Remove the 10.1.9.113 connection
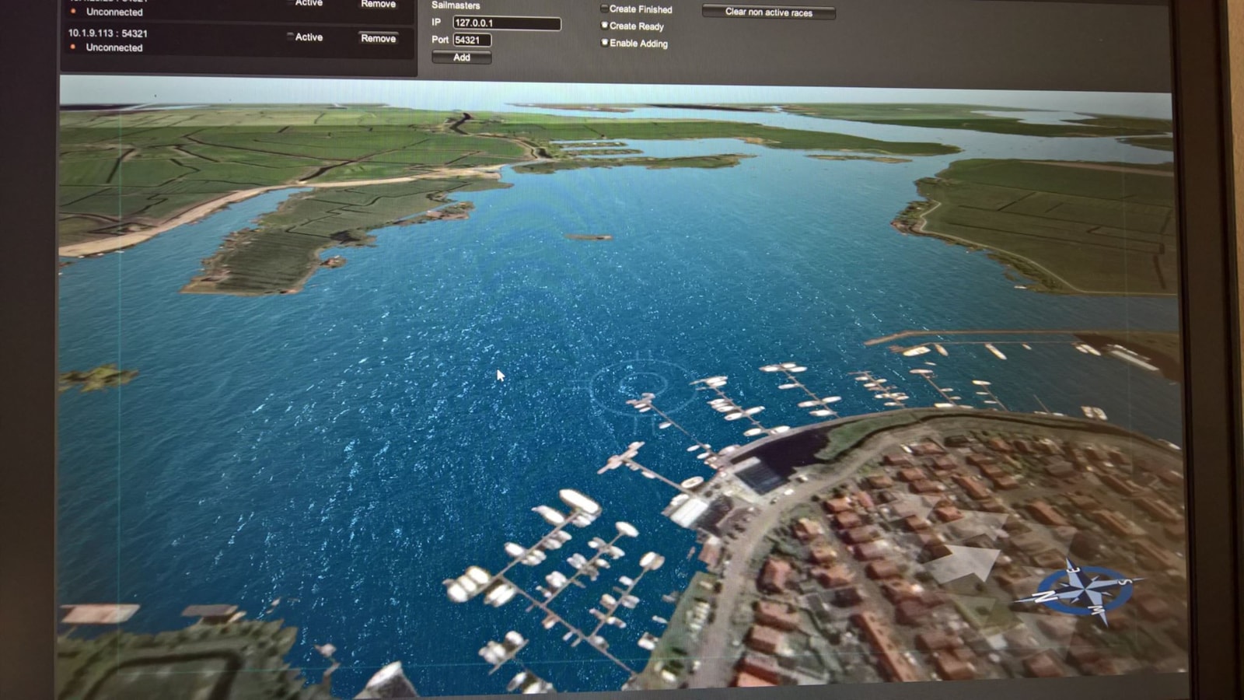This screenshot has width=1244, height=700. click(378, 38)
